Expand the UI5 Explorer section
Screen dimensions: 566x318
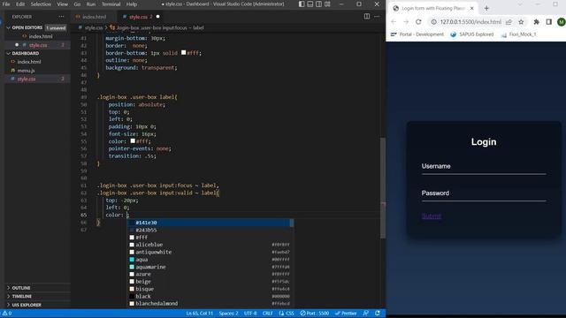pos(36,305)
